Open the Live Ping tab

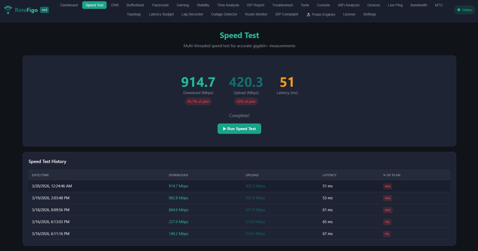tap(395, 5)
